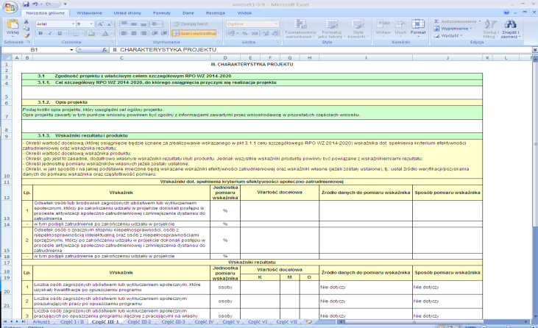Image resolution: width=538 pixels, height=328 pixels.
Task: Switch to the Dane ribbon tab
Action: 188,13
